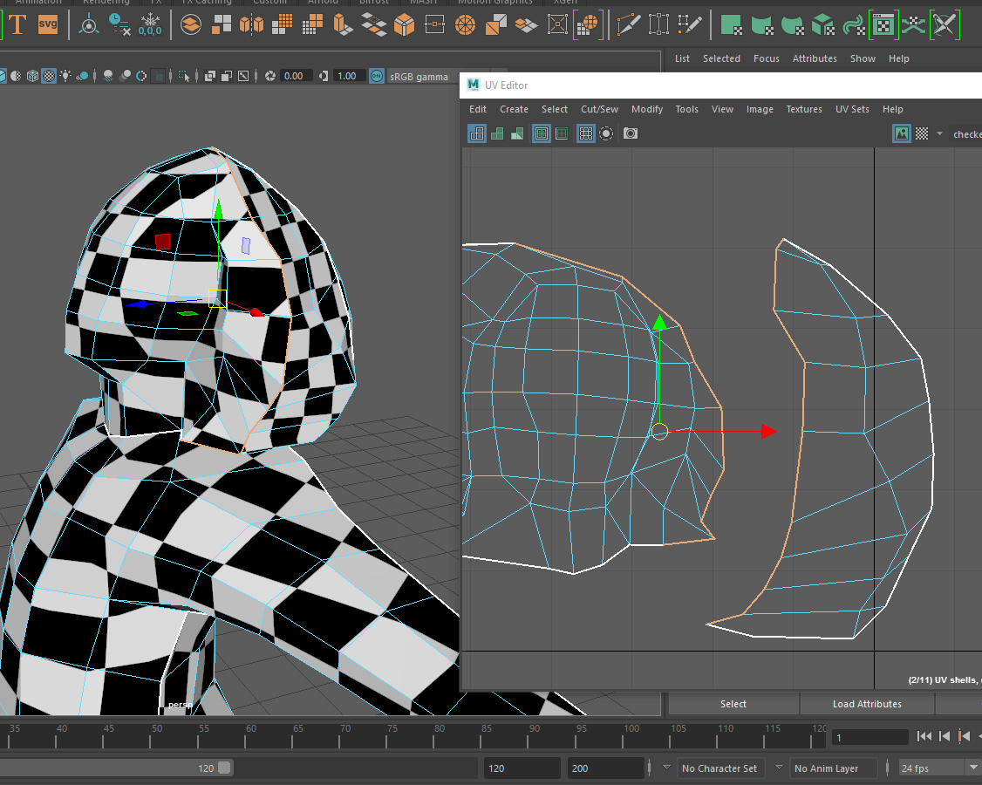Image resolution: width=982 pixels, height=785 pixels.
Task: Toggle UV Editor grid display
Action: click(x=585, y=133)
